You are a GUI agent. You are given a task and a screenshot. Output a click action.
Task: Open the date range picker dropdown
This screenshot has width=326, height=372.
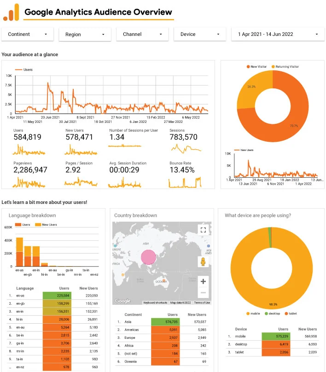[278, 34]
